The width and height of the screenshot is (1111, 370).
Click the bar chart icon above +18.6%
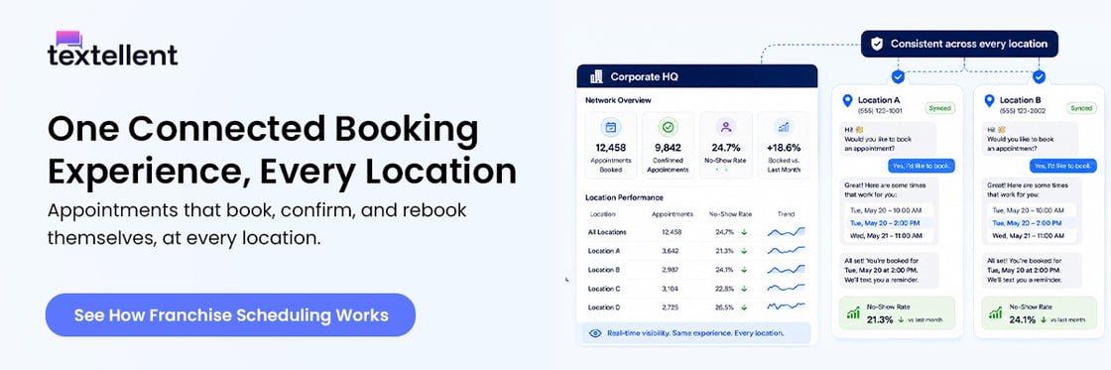click(x=784, y=128)
